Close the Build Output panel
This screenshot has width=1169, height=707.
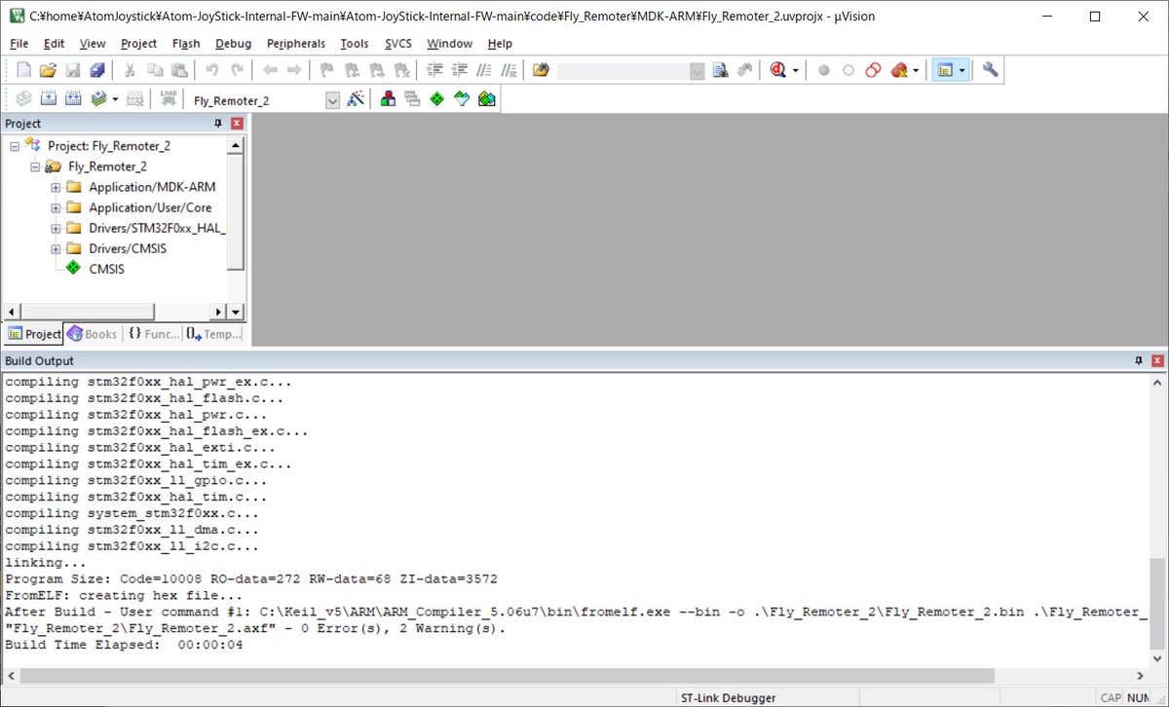(1157, 361)
